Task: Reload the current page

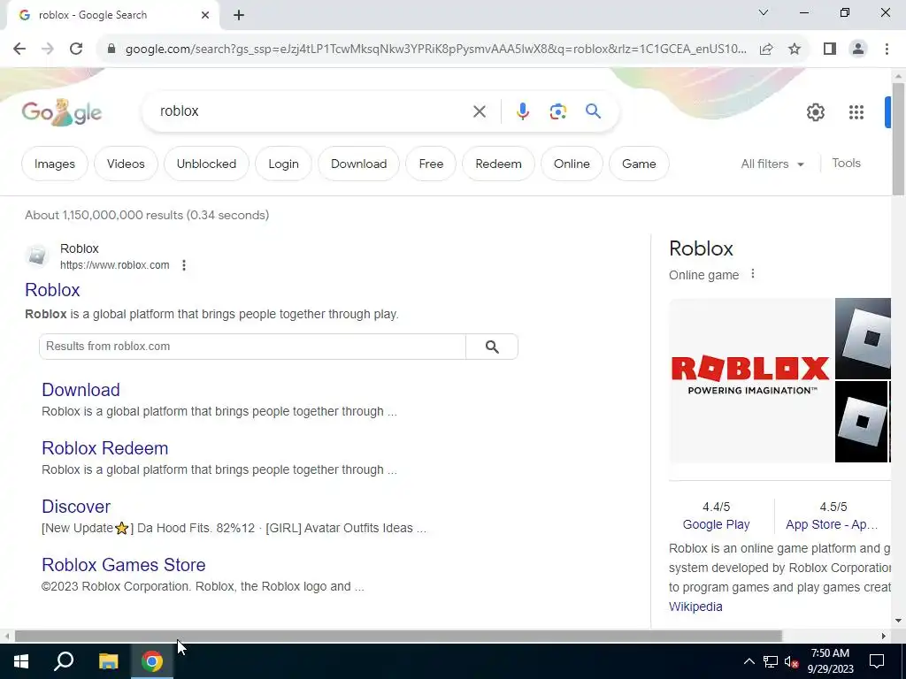Action: click(76, 49)
